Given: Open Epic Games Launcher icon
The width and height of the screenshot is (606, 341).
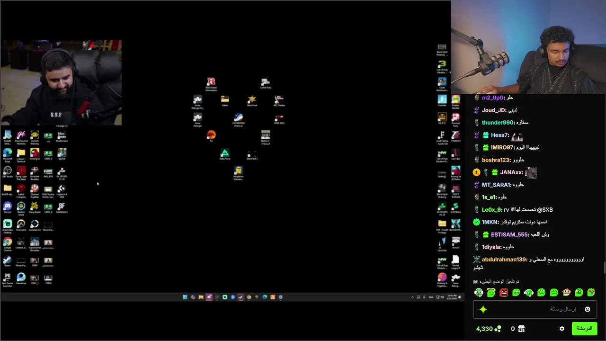Looking at the screenshot, I should (x=8, y=280).
